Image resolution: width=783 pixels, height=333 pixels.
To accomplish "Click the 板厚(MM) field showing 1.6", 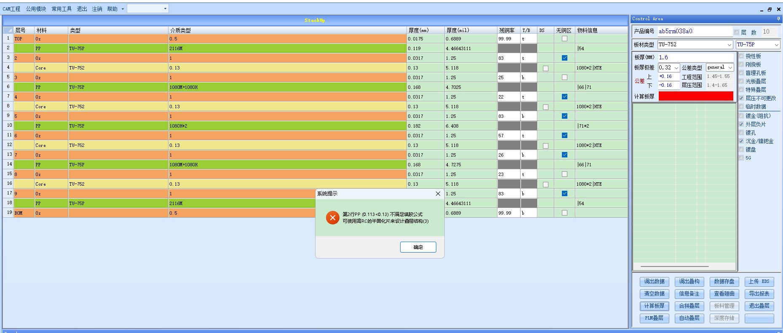I will [696, 58].
